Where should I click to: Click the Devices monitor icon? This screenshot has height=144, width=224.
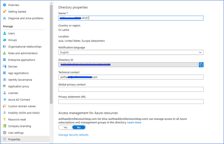(5, 66)
